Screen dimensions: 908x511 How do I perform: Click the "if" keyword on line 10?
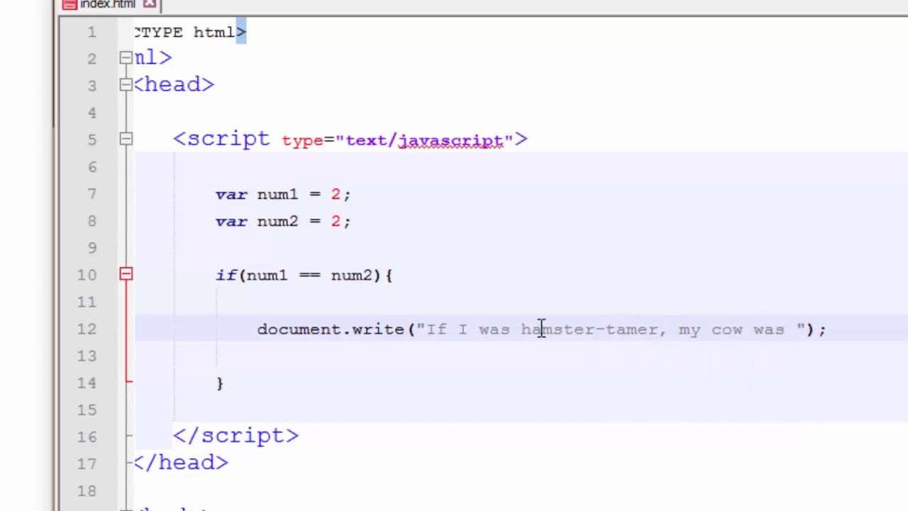pyautogui.click(x=226, y=275)
